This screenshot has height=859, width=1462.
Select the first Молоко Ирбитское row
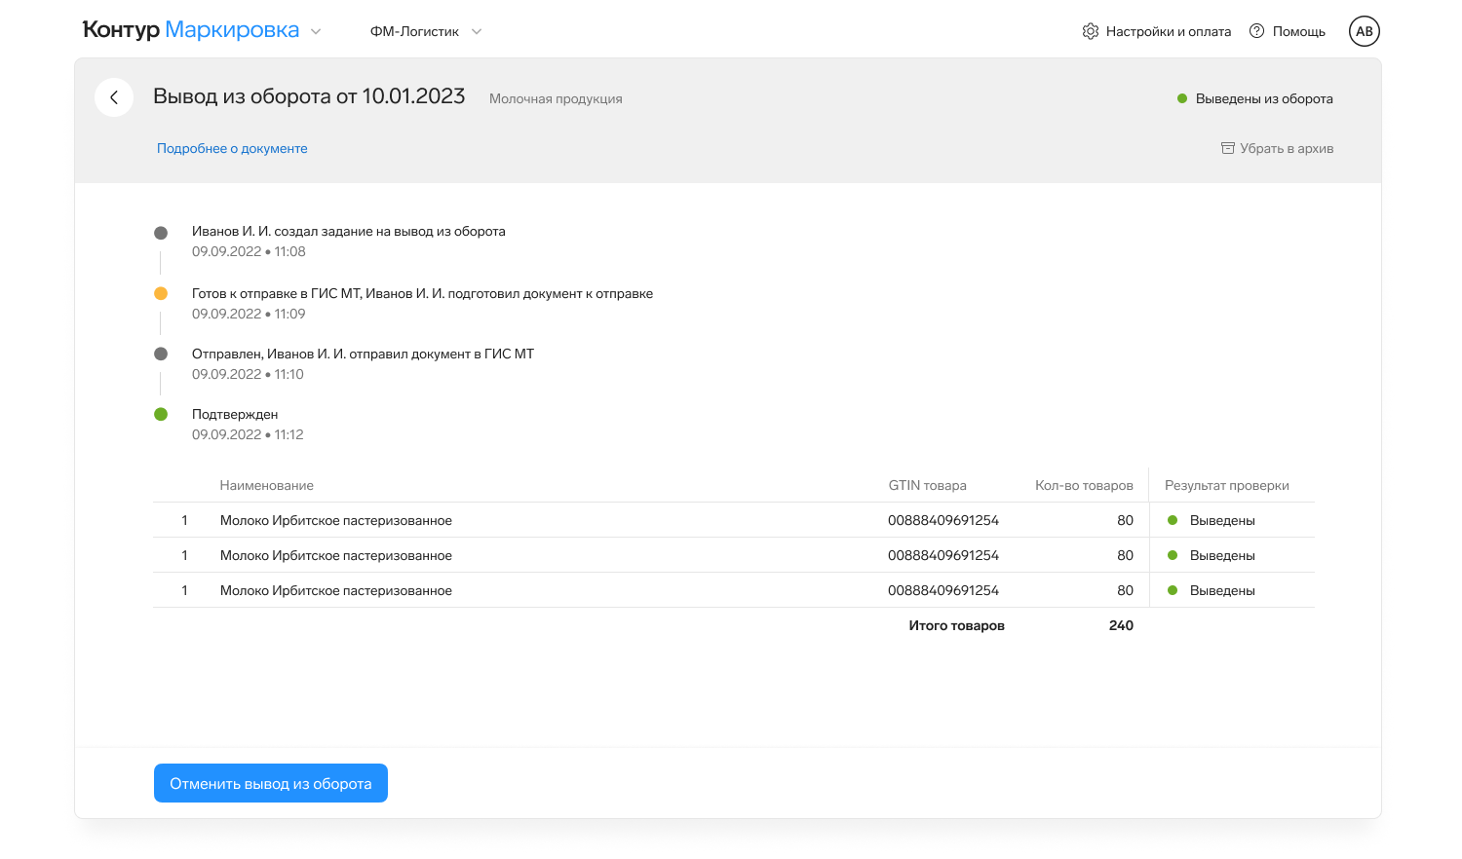pyautogui.click(x=336, y=520)
